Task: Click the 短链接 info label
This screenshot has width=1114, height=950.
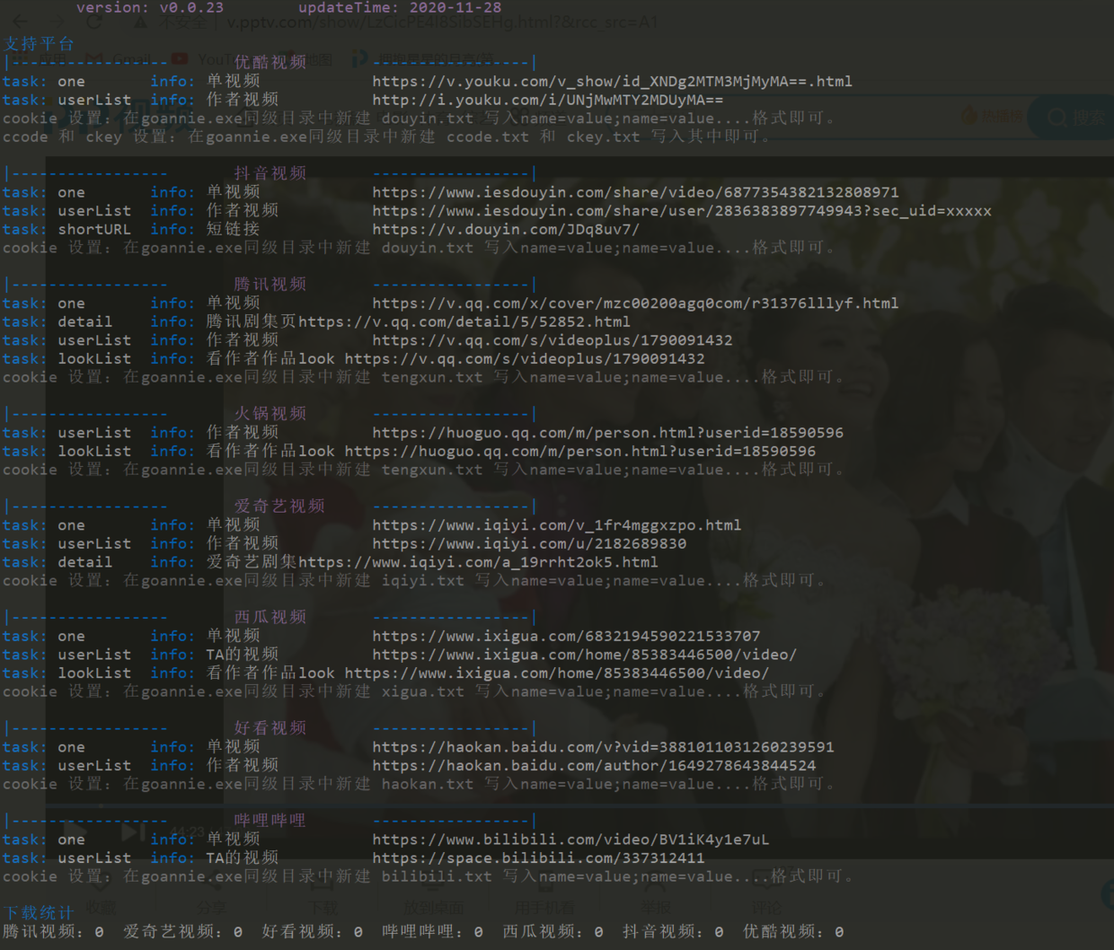Action: [234, 229]
